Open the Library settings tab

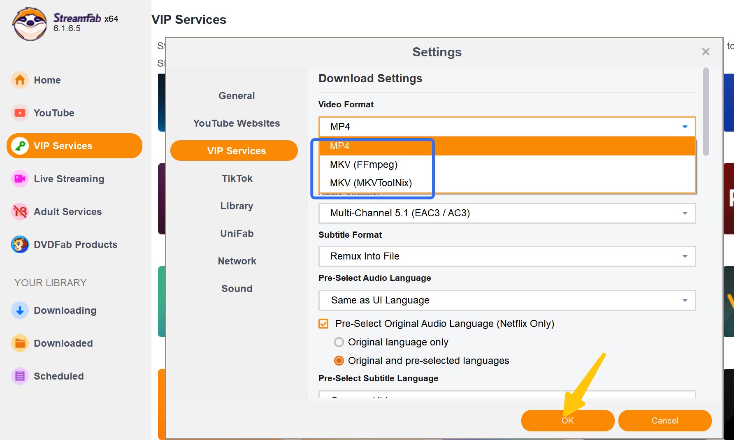[x=237, y=206]
